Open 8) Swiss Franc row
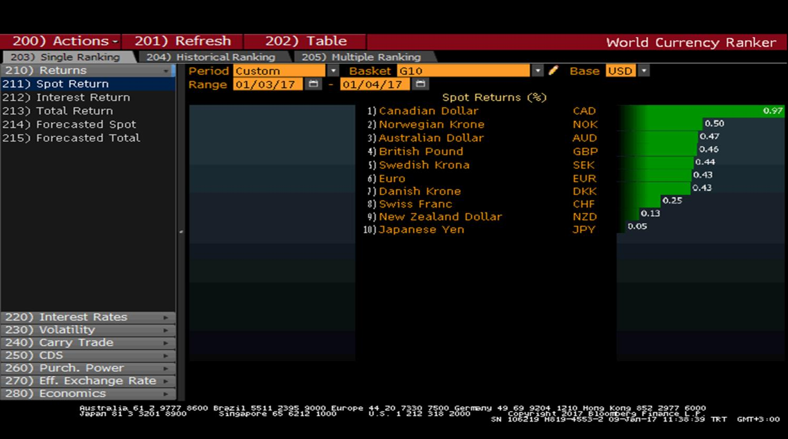This screenshot has width=788, height=439. (410, 204)
